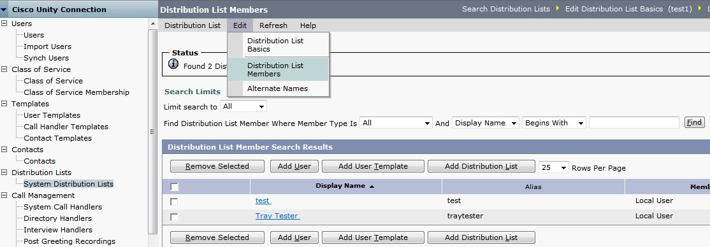Collapse the Users tree node
This screenshot has width=710, height=247.
(4, 23)
